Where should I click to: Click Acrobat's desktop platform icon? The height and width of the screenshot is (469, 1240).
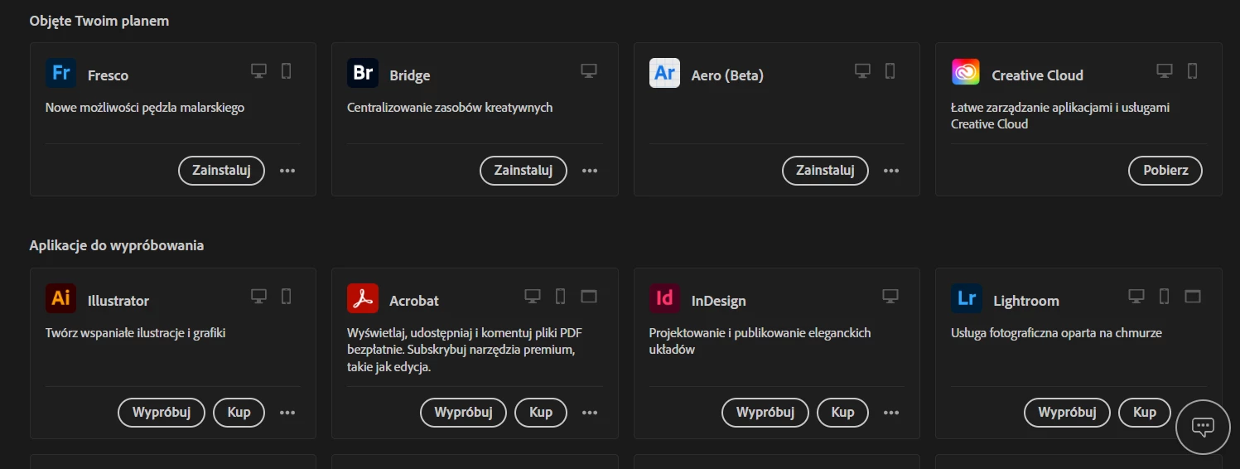tap(533, 296)
